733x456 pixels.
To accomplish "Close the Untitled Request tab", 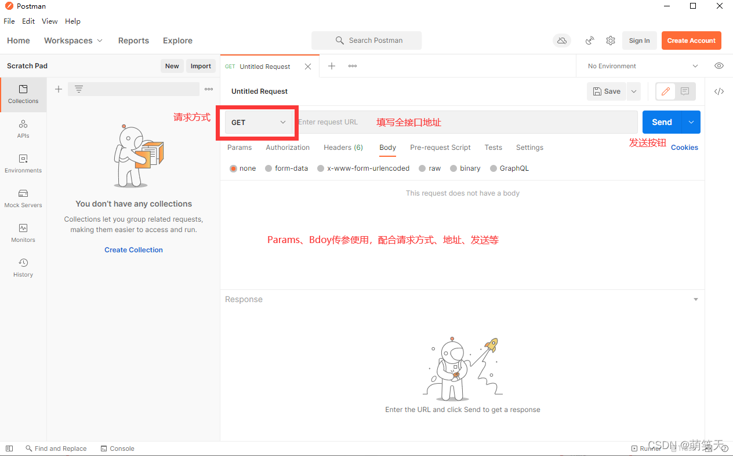I will click(308, 67).
